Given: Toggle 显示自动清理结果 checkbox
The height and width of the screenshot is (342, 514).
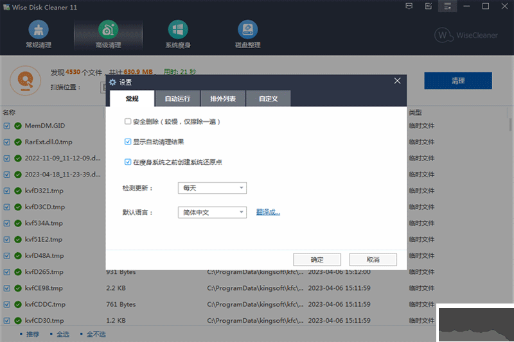Looking at the screenshot, I should [x=128, y=142].
